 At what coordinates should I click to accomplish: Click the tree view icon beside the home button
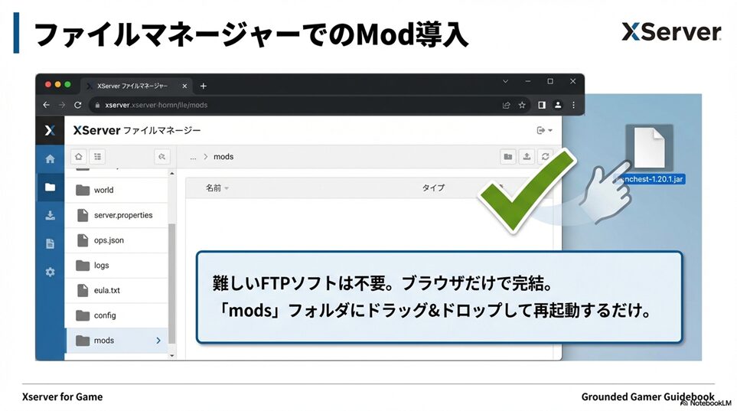[97, 156]
